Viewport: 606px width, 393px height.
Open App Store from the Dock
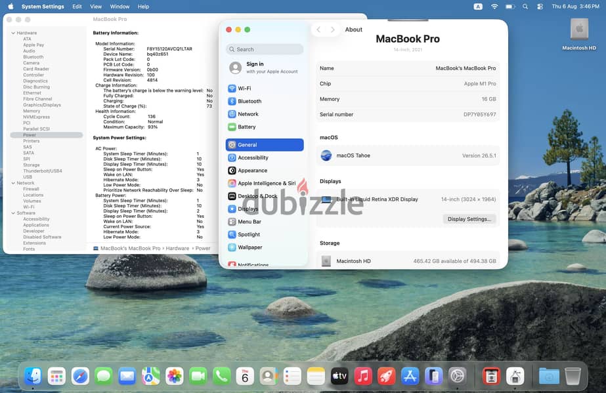pyautogui.click(x=410, y=376)
